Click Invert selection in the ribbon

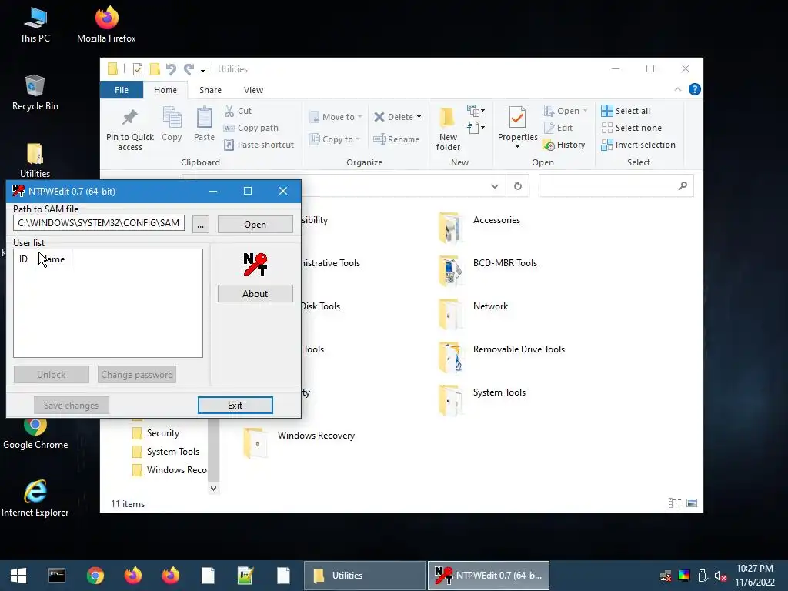pyautogui.click(x=638, y=145)
